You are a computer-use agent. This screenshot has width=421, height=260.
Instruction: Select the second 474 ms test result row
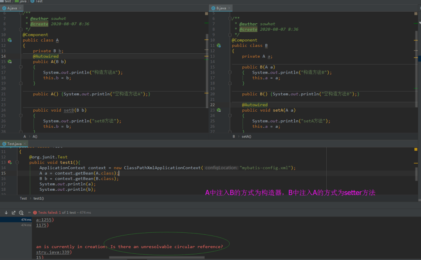(16, 225)
